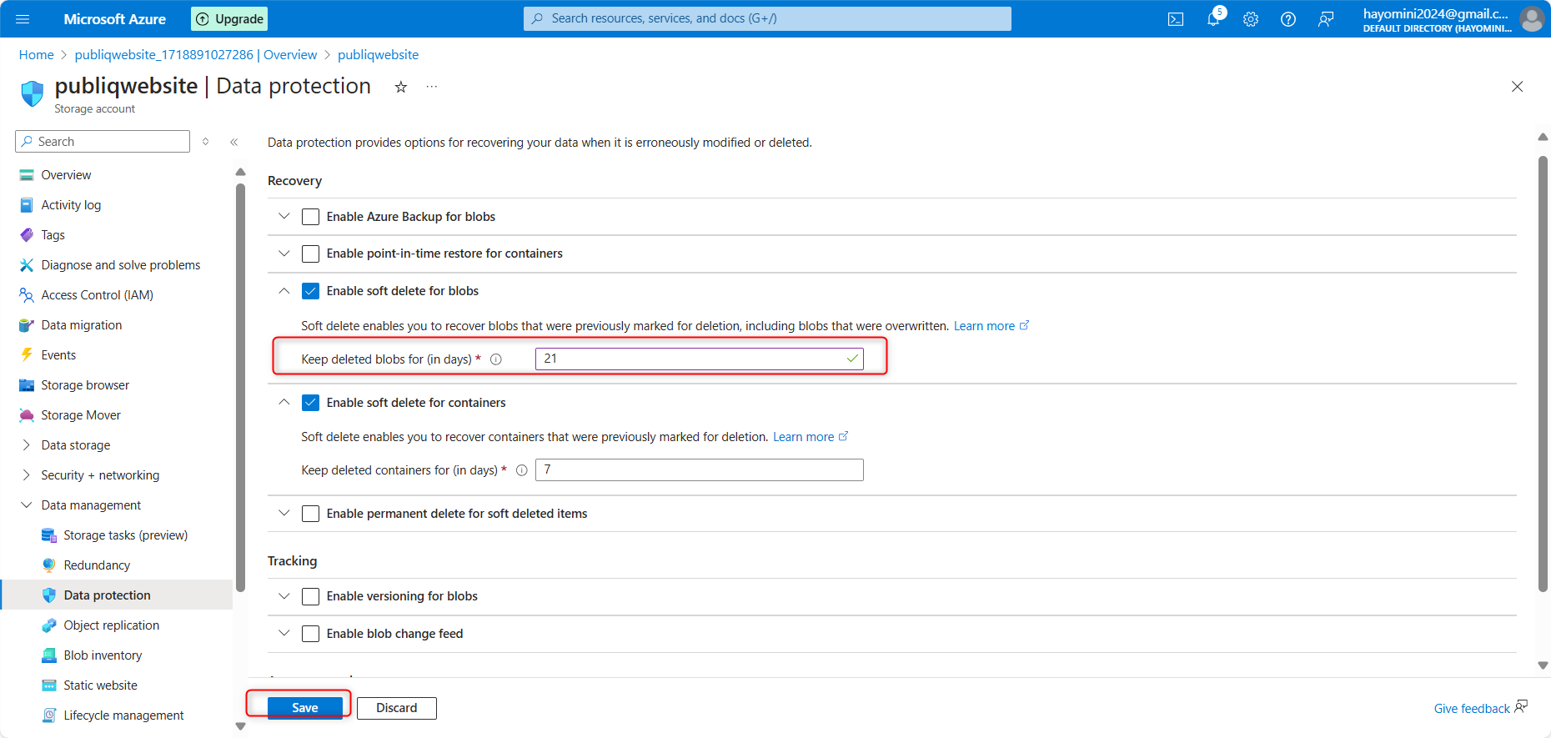The height and width of the screenshot is (738, 1551).
Task: Click the Activity log icon in the sidebar
Action: (27, 205)
